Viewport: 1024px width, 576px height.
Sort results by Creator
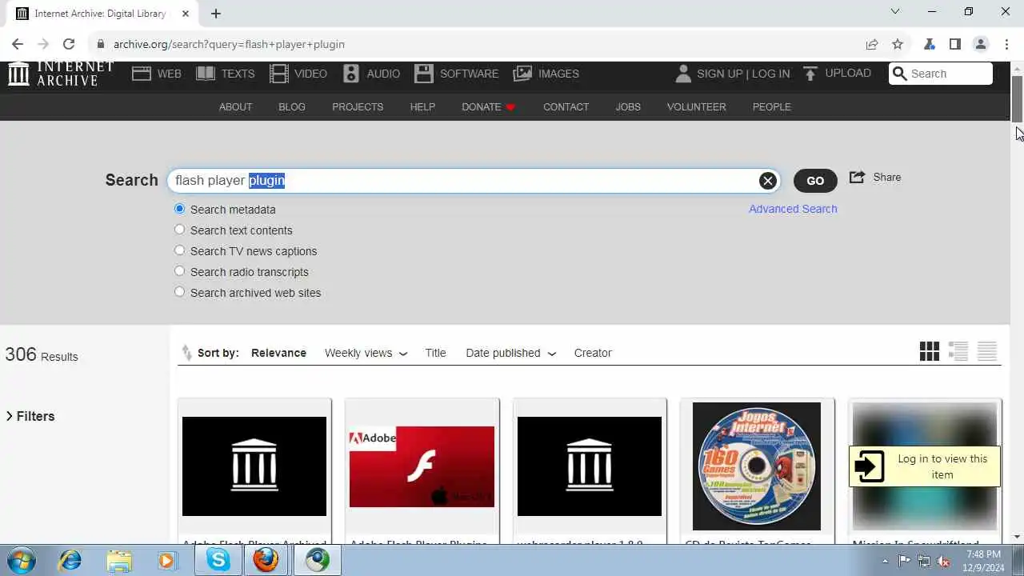pos(593,353)
